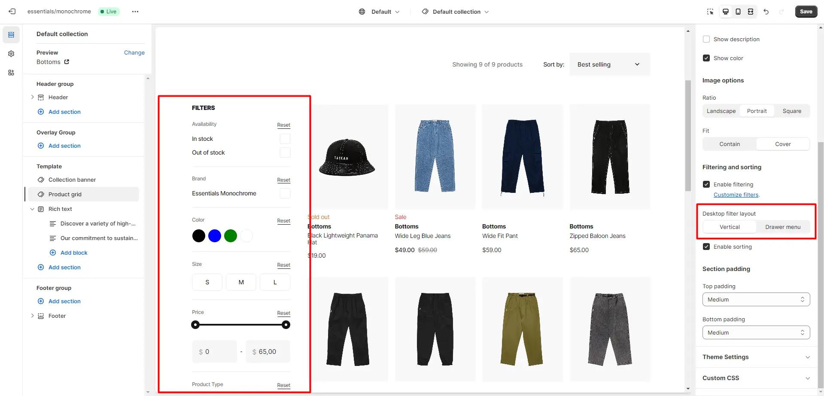Switch to mobile preview icon

click(738, 12)
